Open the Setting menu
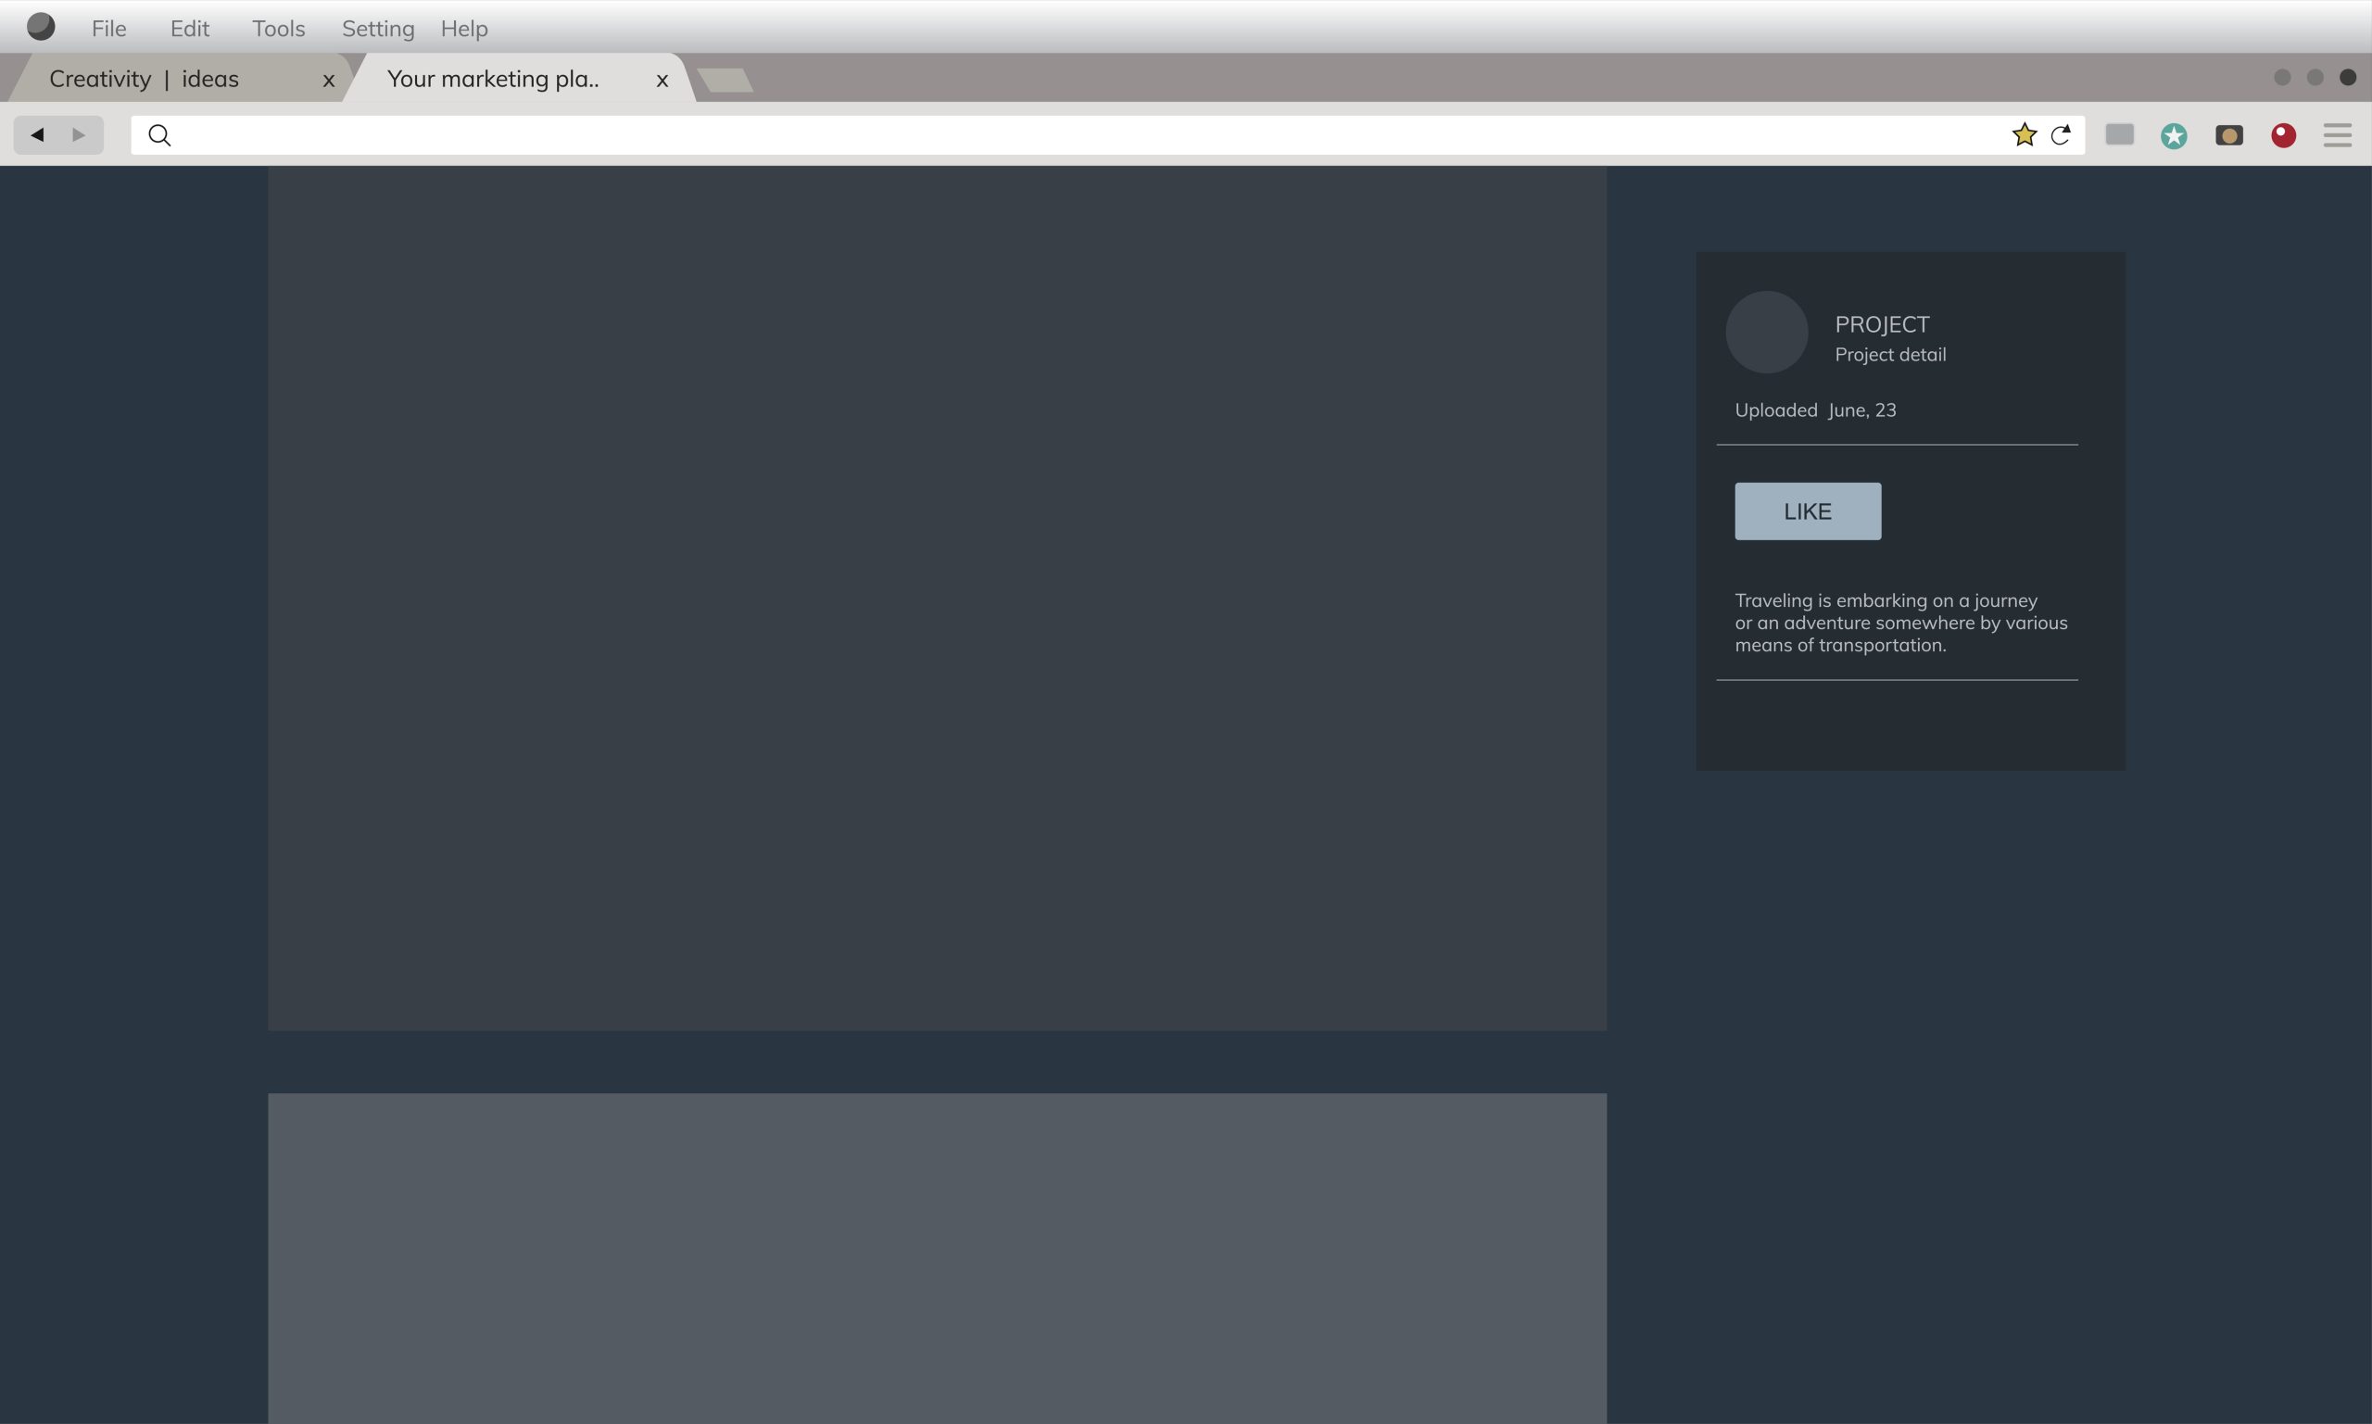Viewport: 2372px width, 1424px height. click(378, 29)
